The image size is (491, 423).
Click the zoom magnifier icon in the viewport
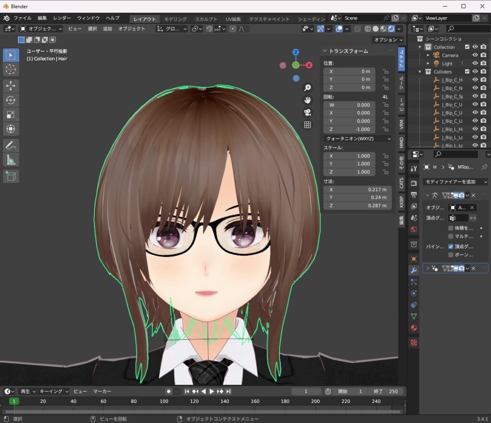[x=307, y=88]
